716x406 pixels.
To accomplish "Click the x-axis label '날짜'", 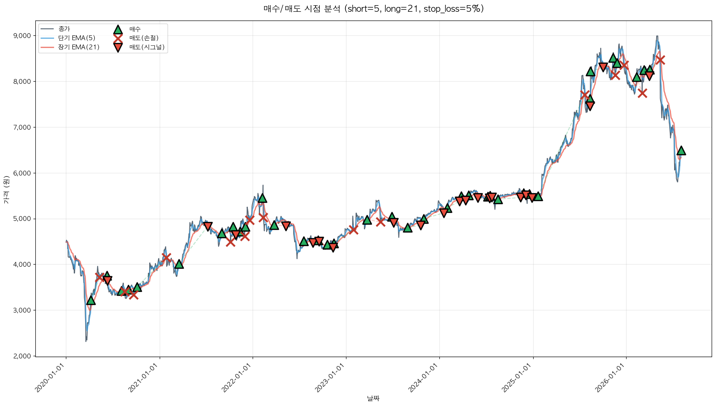I will (373, 398).
